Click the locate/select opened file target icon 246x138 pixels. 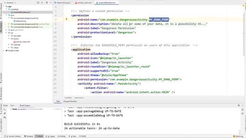pos(38,3)
